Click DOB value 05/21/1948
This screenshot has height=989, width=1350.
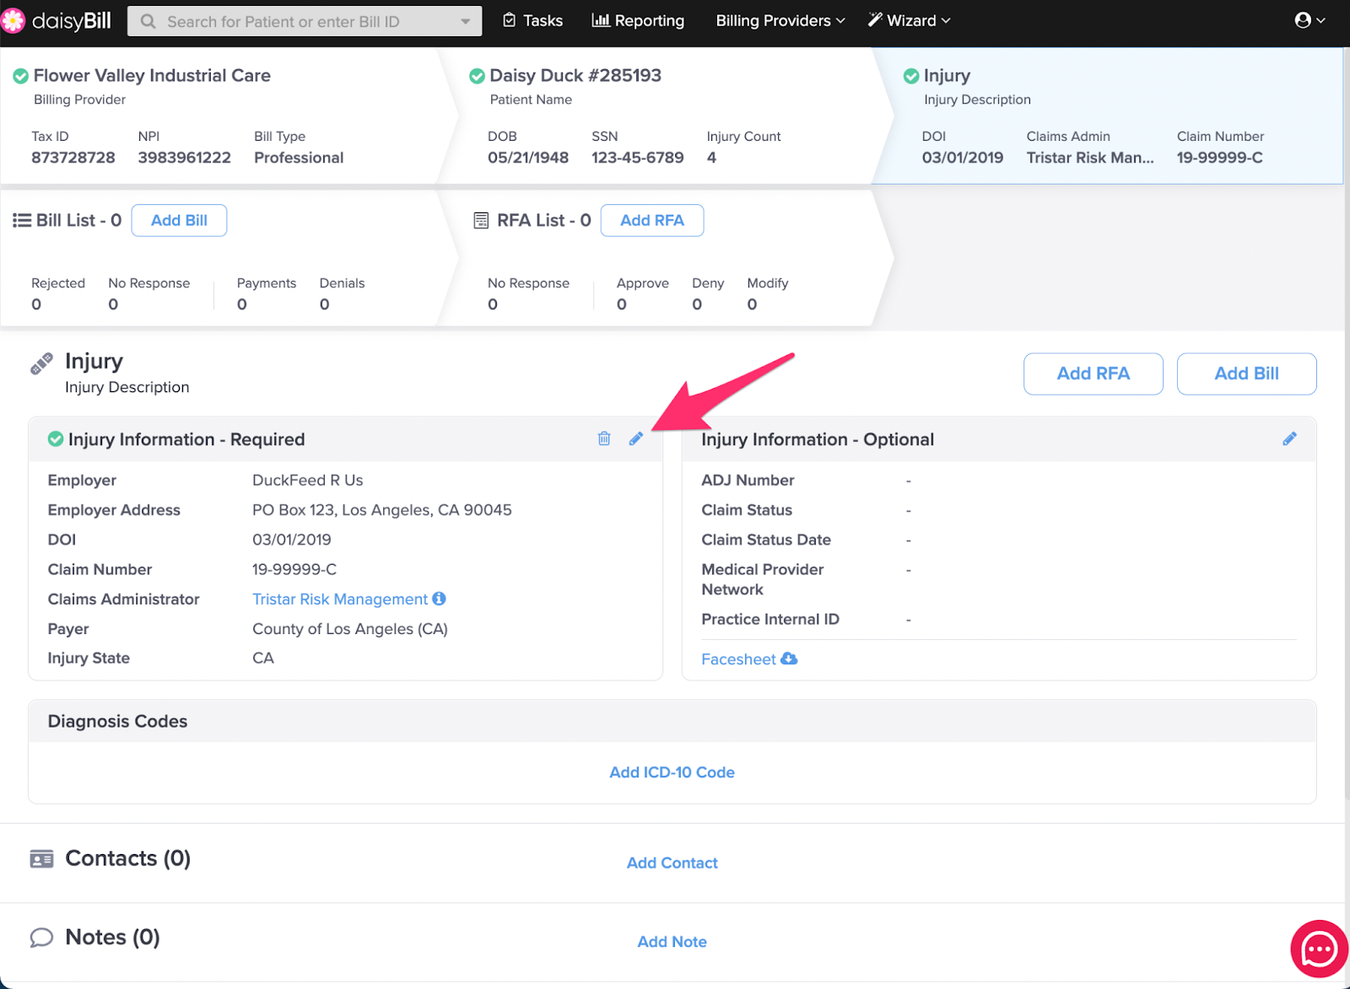coord(528,158)
